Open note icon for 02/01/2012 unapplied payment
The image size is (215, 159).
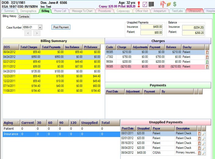[x=199, y=139]
